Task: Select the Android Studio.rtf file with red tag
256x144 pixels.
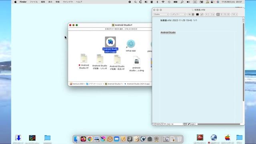Action: [x=84, y=58]
